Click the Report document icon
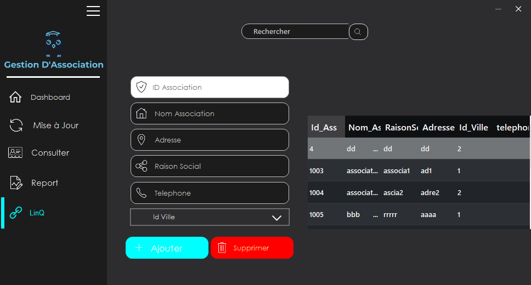The height and width of the screenshot is (285, 531). click(x=16, y=183)
